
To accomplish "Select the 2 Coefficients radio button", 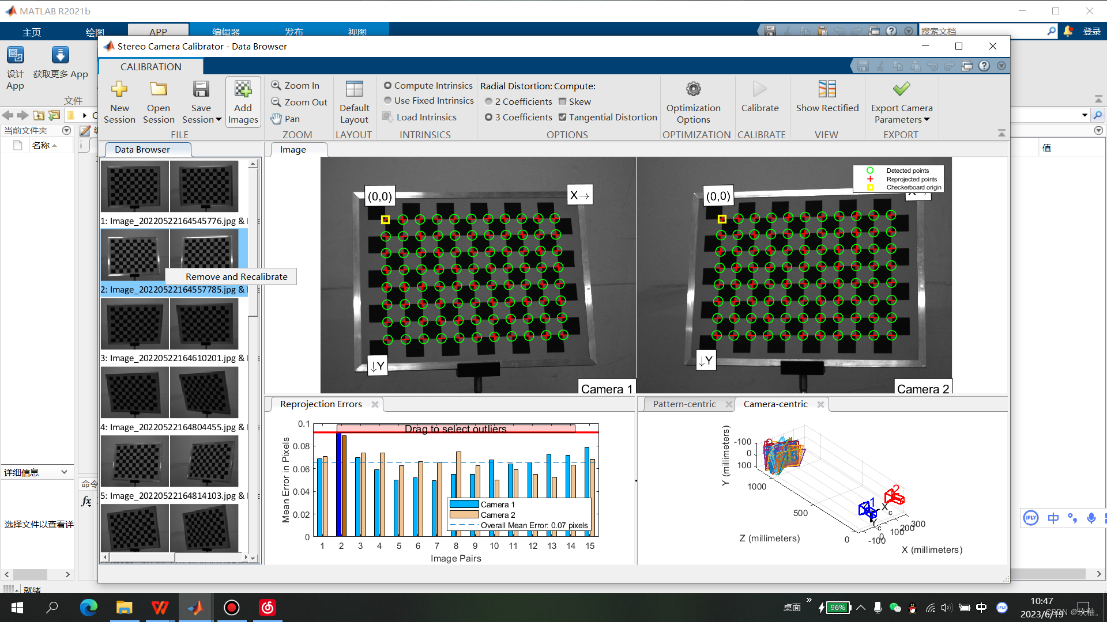I will coord(489,101).
